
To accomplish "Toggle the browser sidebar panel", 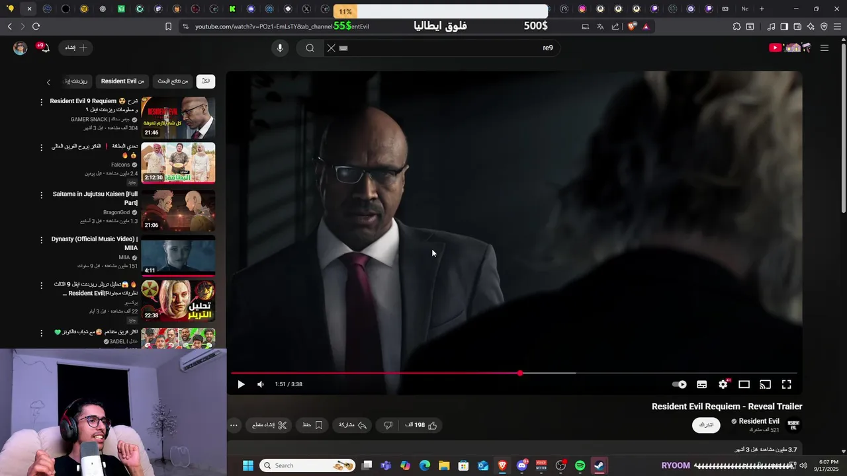I will 784,26.
